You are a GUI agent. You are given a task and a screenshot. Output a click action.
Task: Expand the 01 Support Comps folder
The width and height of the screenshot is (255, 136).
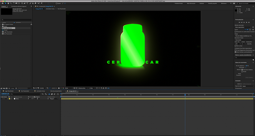[x=1, y=24]
